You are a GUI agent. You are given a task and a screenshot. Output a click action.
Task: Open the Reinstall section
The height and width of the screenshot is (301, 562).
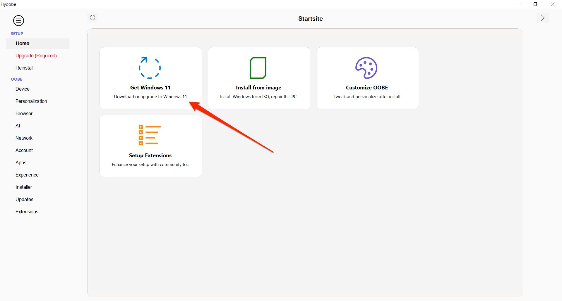click(x=37, y=68)
